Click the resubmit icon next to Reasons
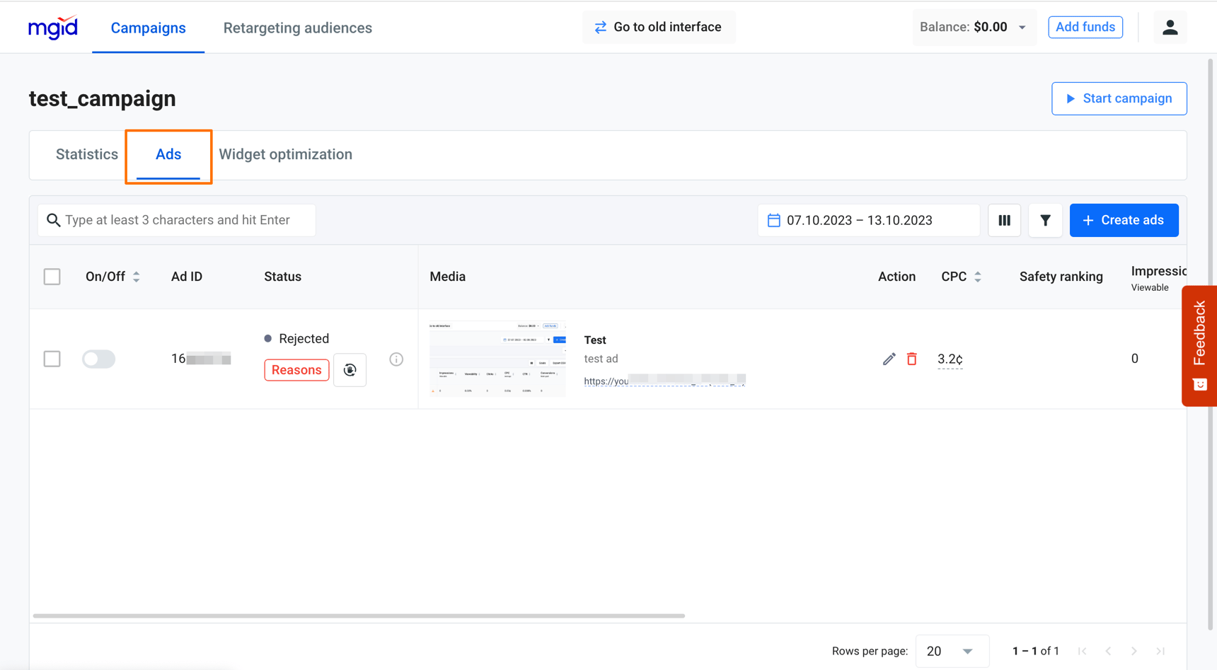Screen dimensions: 1217x670 click(x=350, y=369)
